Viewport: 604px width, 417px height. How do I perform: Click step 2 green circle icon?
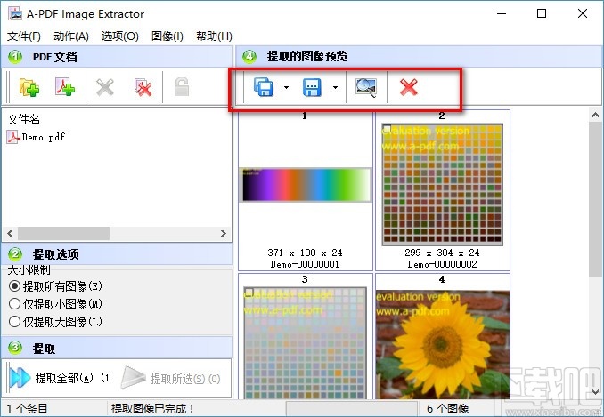click(15, 254)
